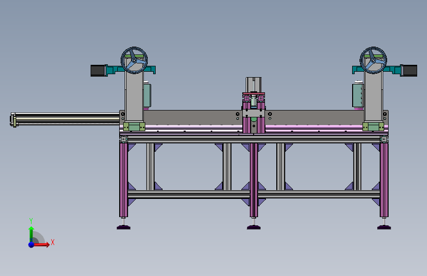
Task: Select the left handwheel on the model
Action: [x=134, y=60]
